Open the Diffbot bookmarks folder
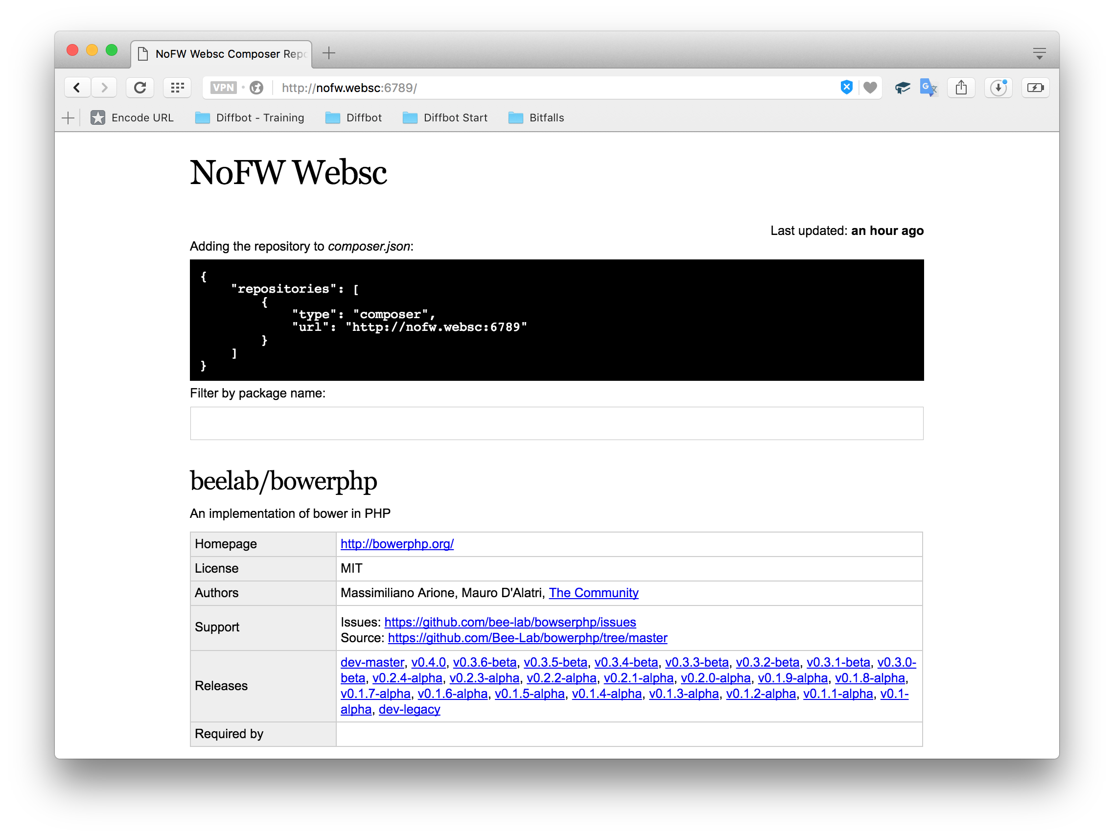Screen dimensions: 1114x837 pyautogui.click(x=353, y=118)
